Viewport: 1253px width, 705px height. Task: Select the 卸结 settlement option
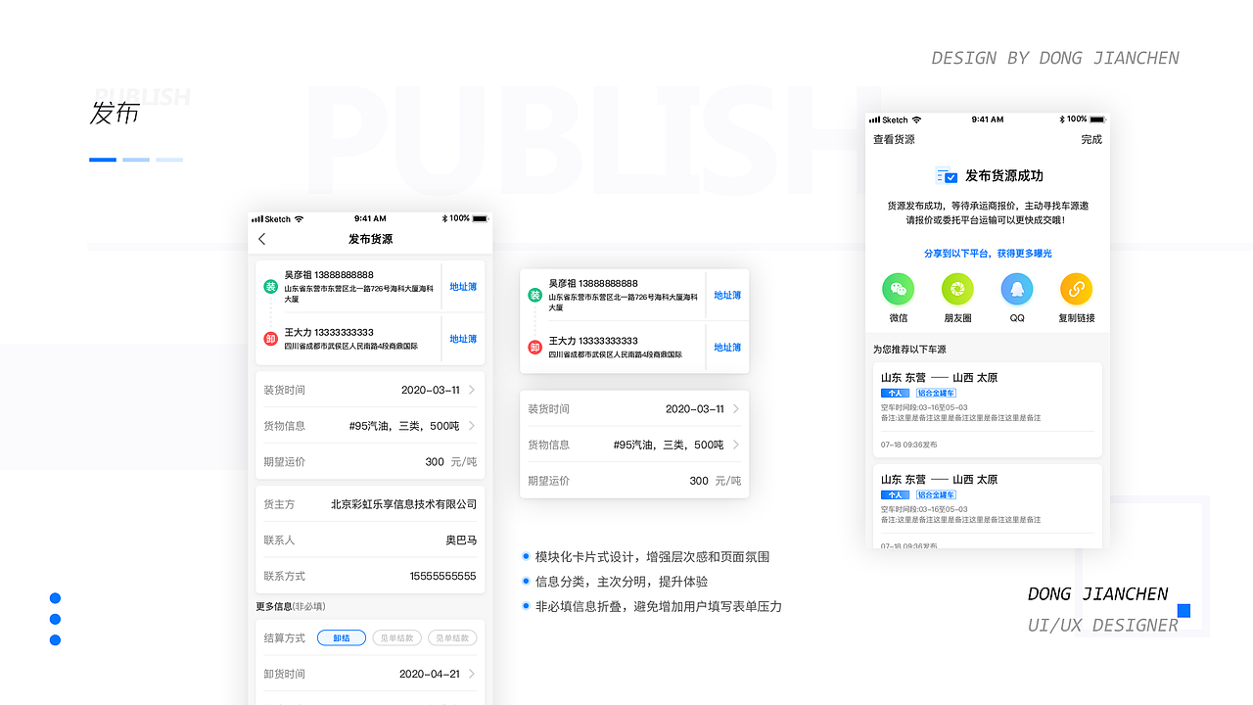click(342, 638)
